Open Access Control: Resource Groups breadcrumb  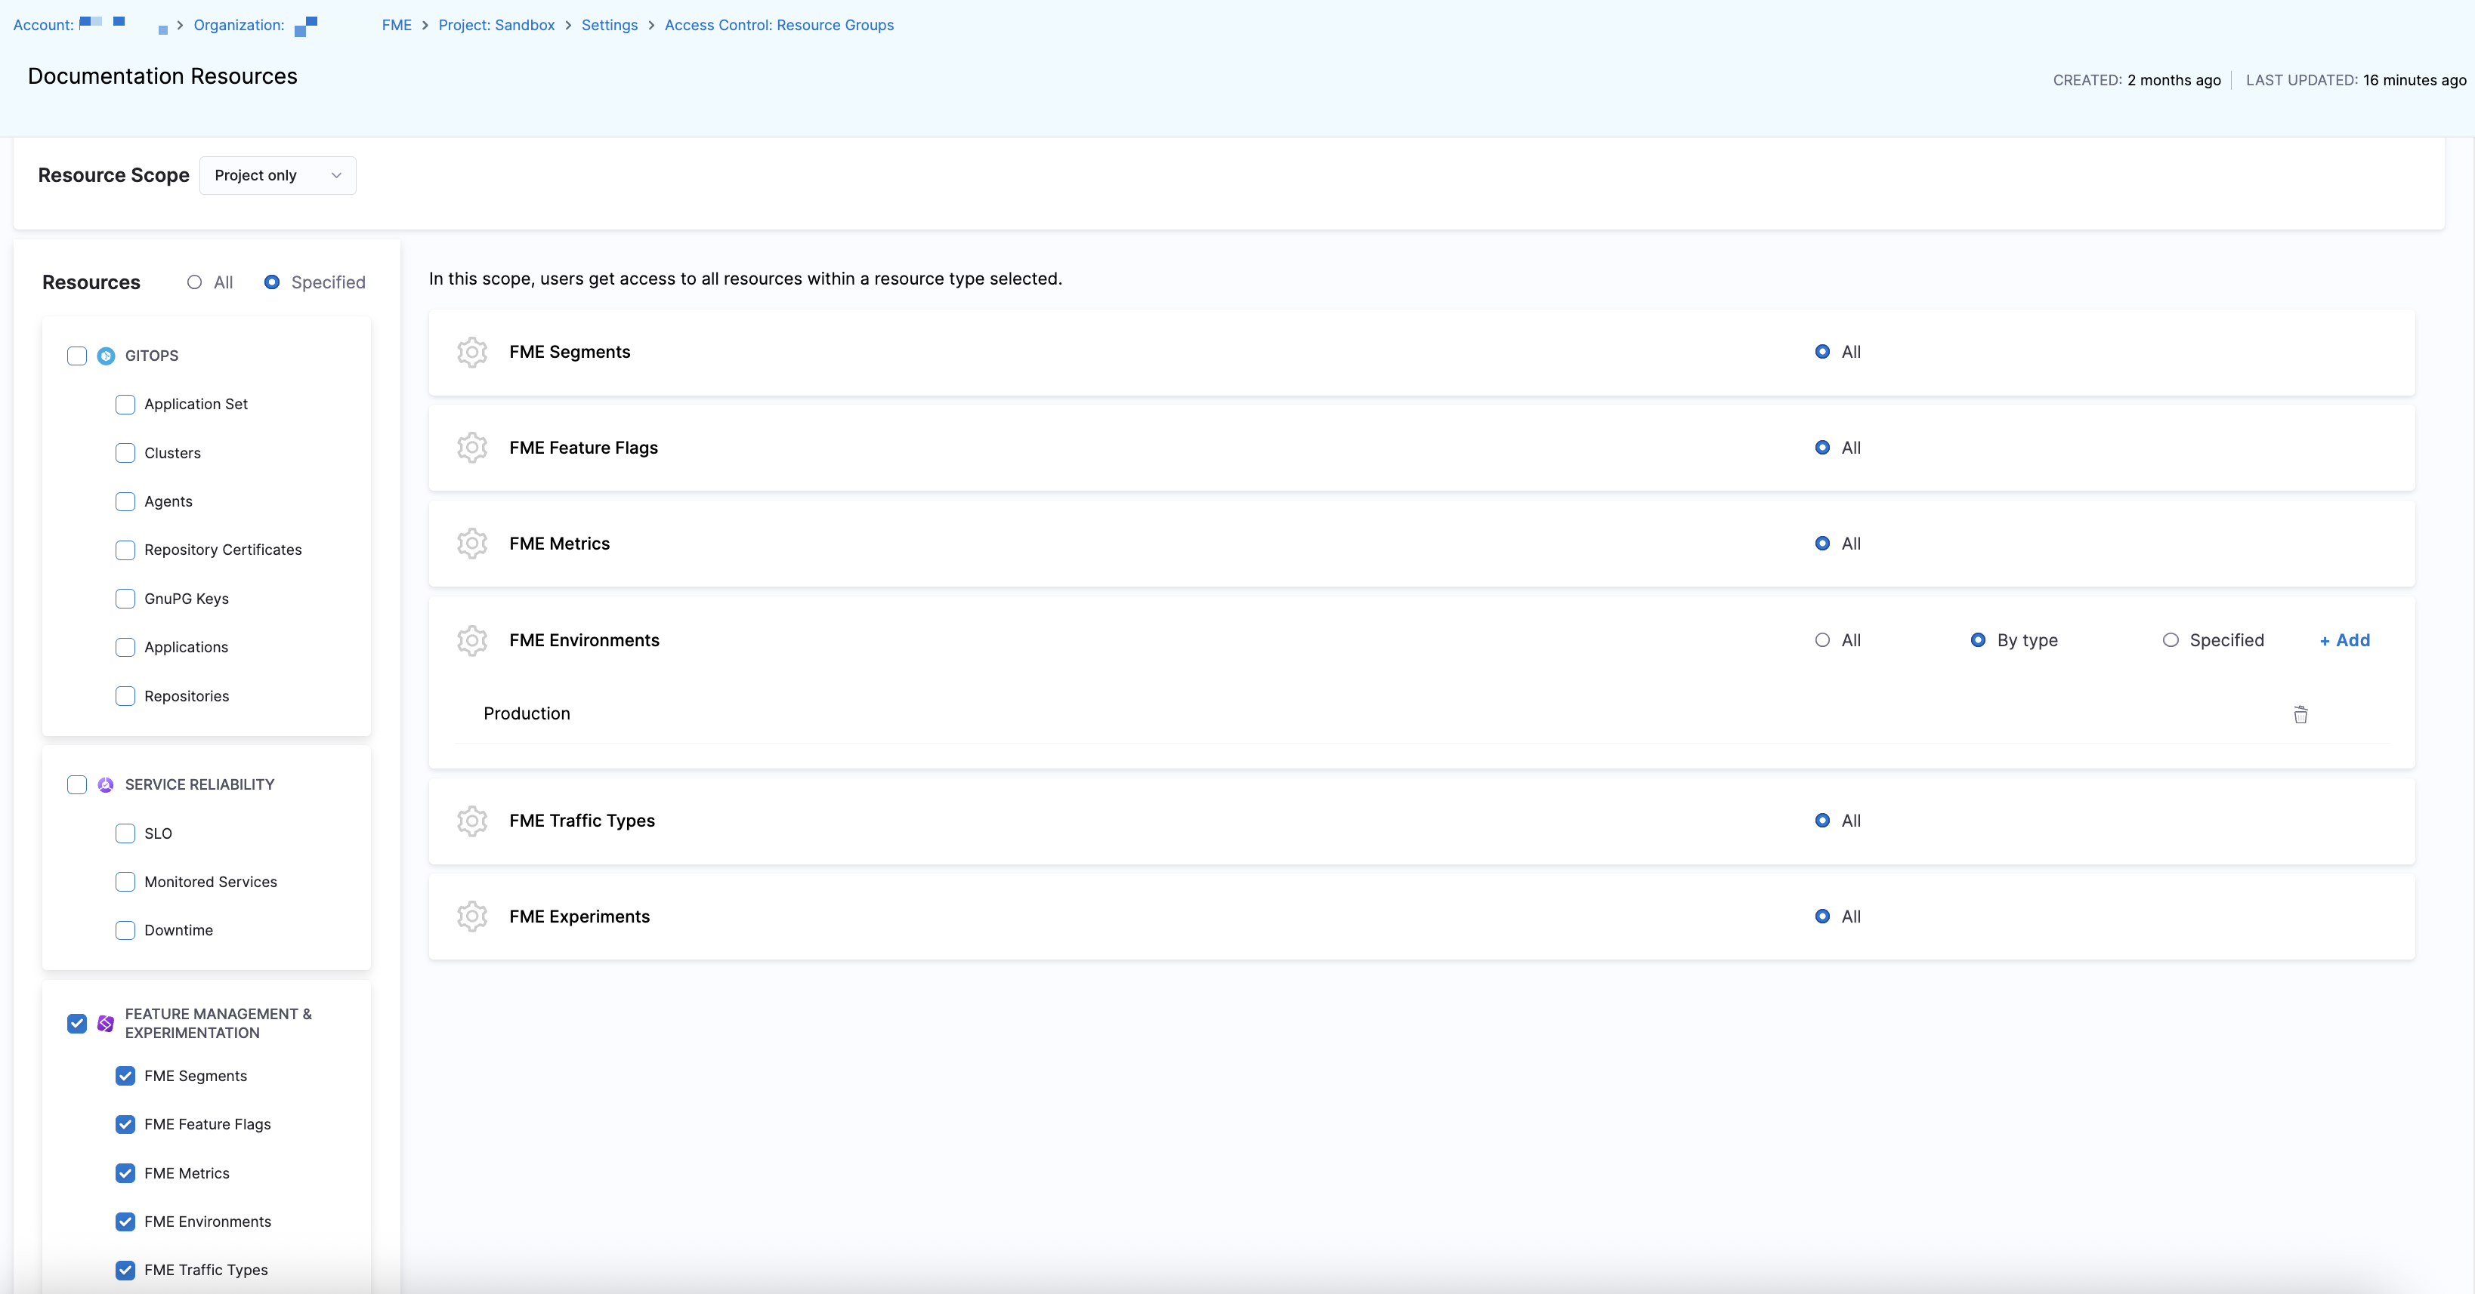pyautogui.click(x=778, y=25)
